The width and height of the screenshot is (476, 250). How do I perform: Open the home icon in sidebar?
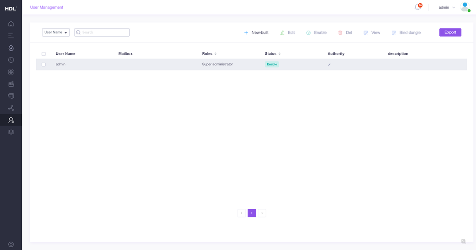pos(11,24)
